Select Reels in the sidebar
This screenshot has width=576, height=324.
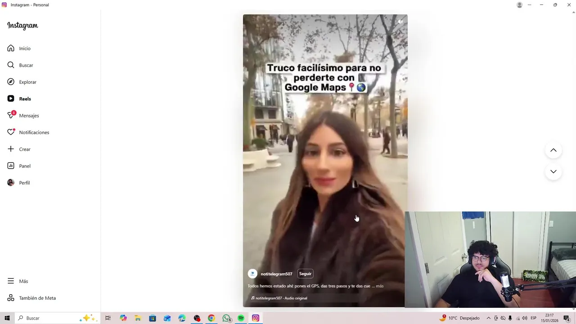click(19, 99)
